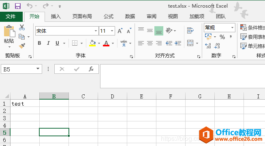This screenshot has width=265, height=146.
Task: Copy selection with the copy icon
Action: coord(21,36)
